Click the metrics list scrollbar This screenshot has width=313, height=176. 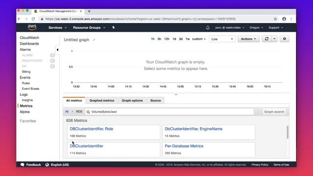(288, 132)
